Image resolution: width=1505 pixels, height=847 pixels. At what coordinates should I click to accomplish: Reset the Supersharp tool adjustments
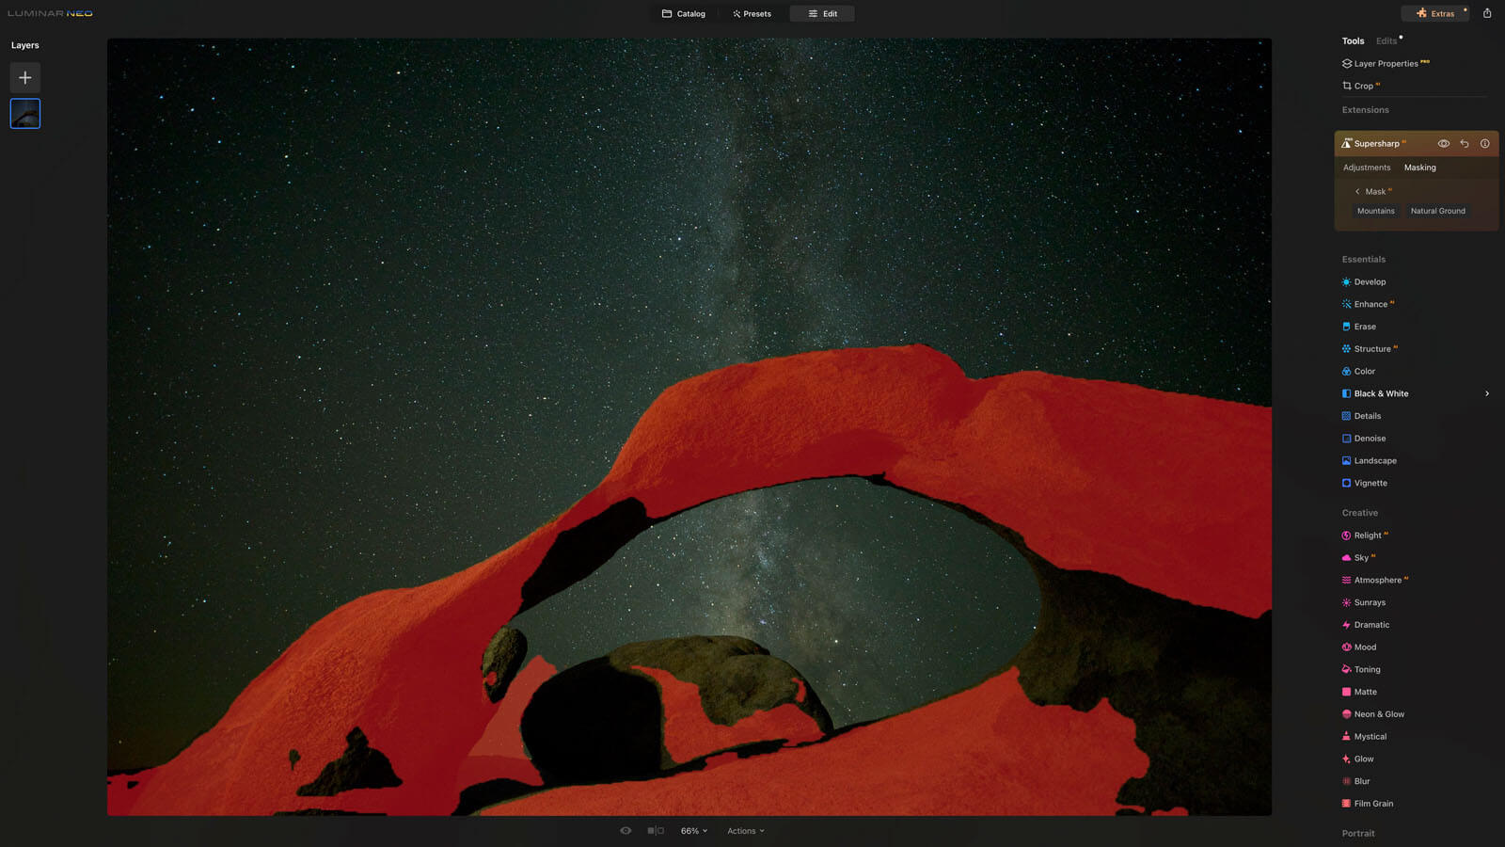[1465, 144]
